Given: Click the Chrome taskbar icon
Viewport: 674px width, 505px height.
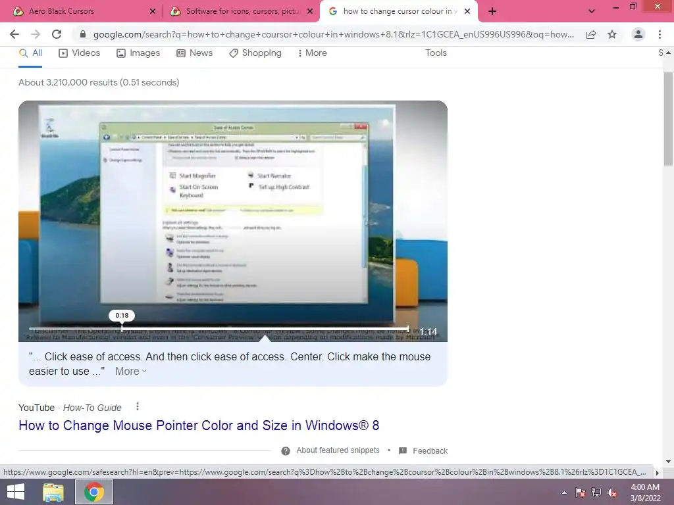Looking at the screenshot, I should [94, 492].
